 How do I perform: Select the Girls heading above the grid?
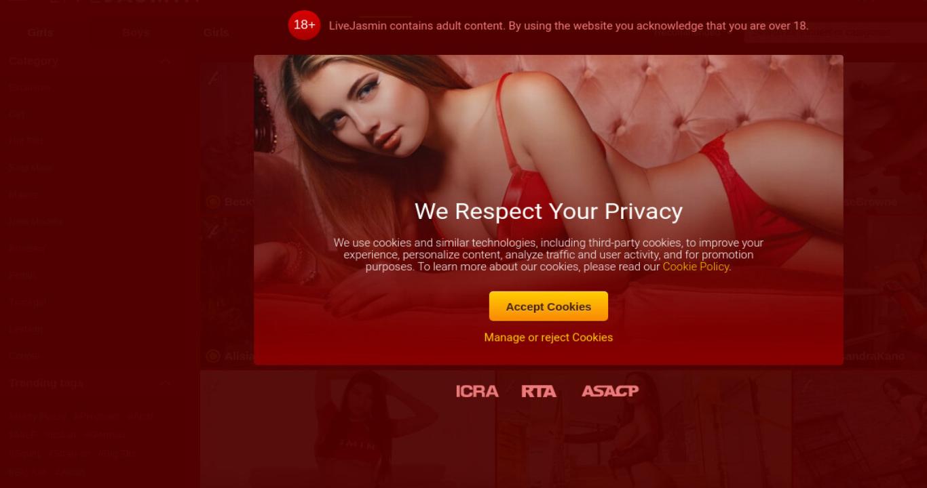coord(216,33)
